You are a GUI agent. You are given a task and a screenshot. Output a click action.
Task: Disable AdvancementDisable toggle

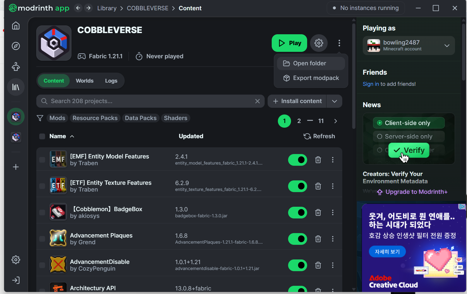pyautogui.click(x=297, y=265)
